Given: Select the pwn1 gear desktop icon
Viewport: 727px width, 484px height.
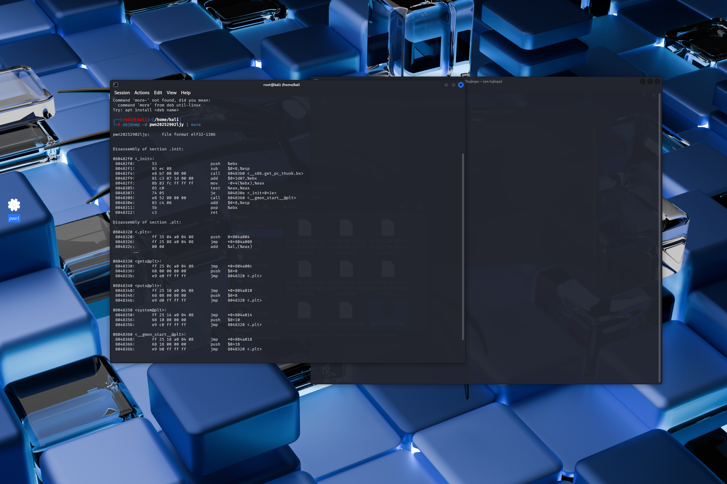Looking at the screenshot, I should pos(14,205).
